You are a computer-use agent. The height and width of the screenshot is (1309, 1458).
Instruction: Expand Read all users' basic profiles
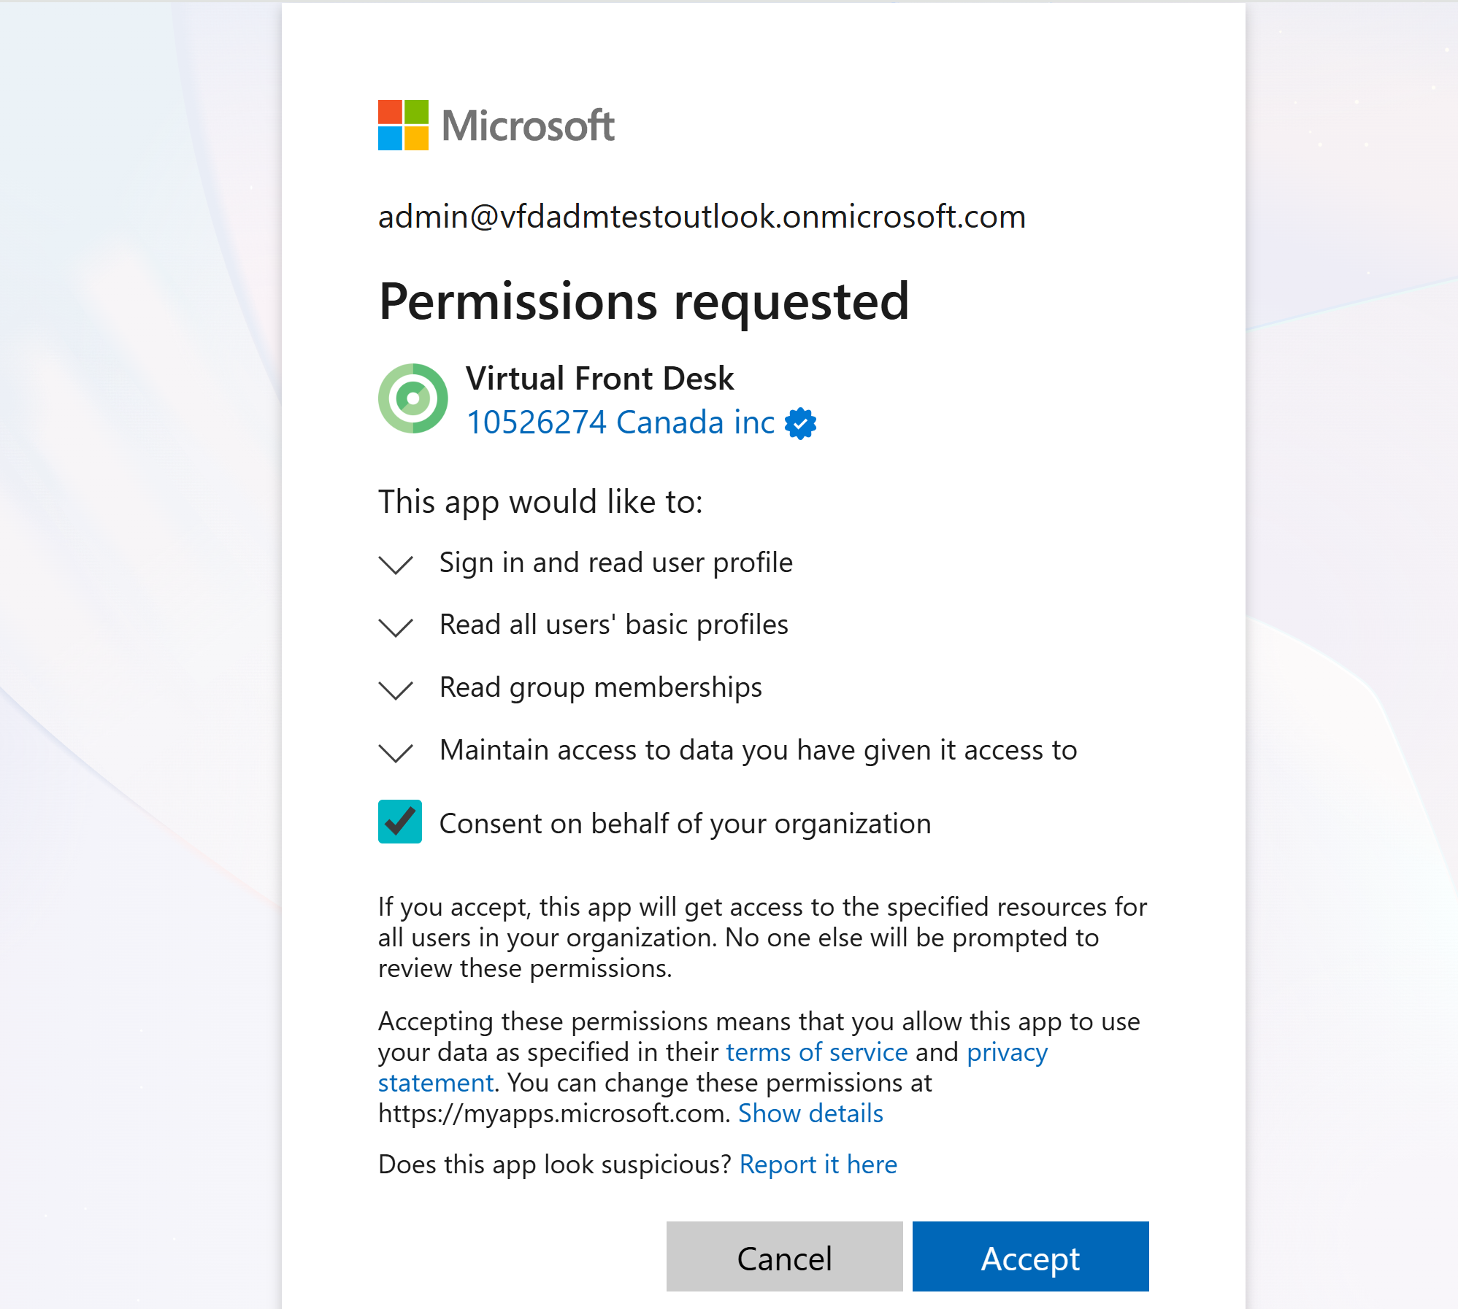396,627
